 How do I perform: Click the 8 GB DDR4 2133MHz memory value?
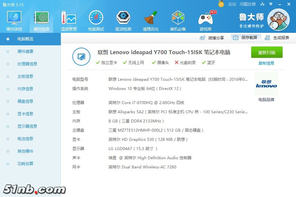click(x=136, y=121)
